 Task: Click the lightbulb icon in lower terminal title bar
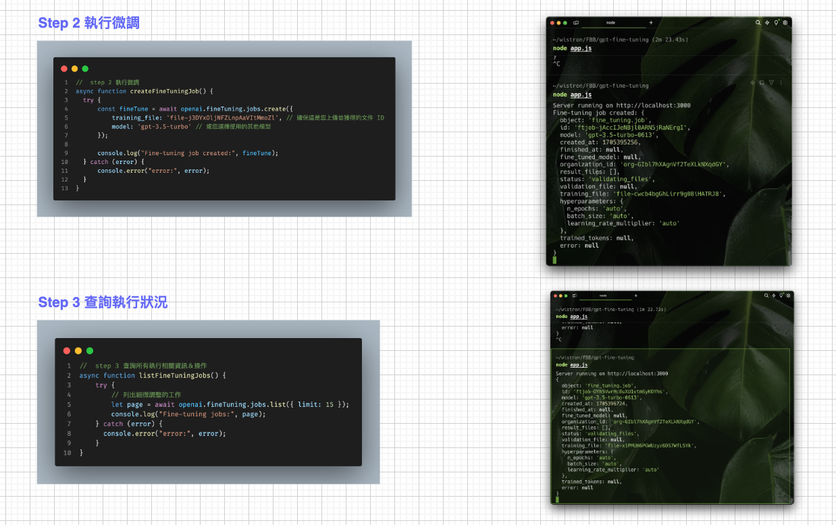[x=781, y=296]
